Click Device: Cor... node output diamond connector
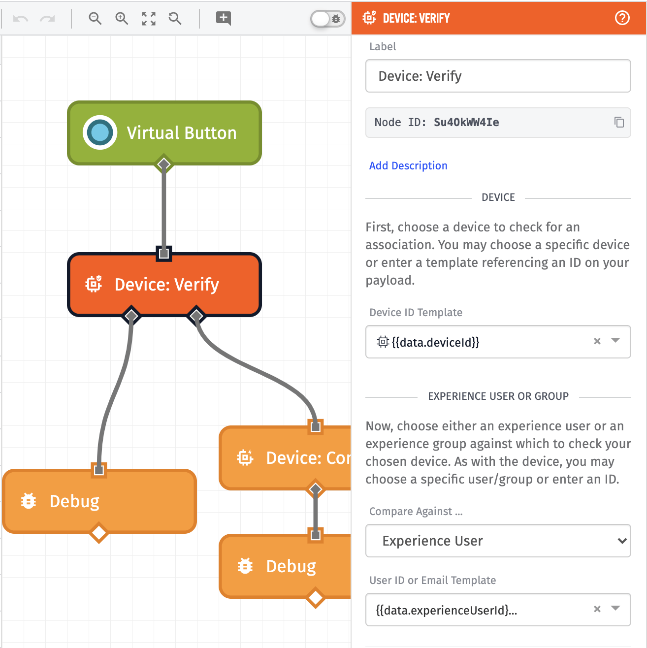The image size is (647, 648). 316,489
